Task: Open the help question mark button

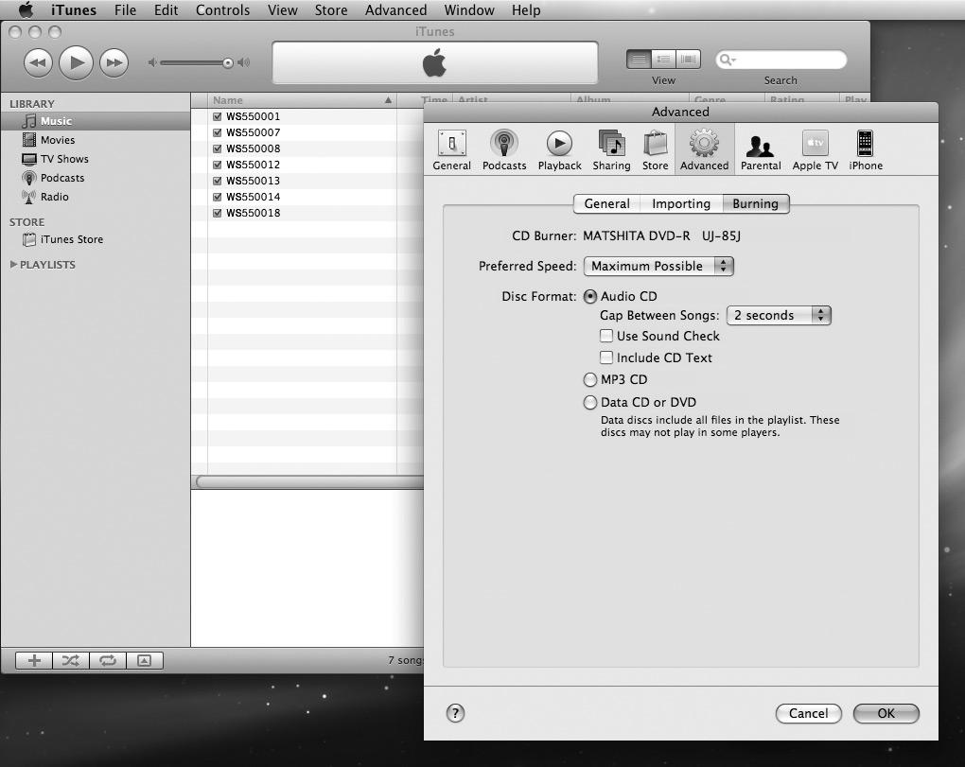Action: coord(455,713)
